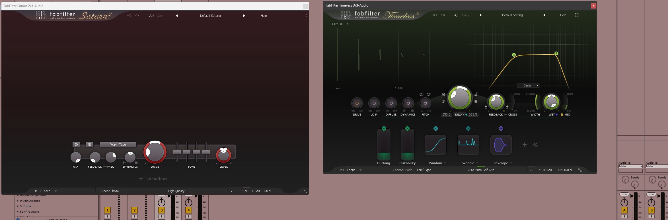Toggle Linear Phase in Saturn 2

click(110, 191)
